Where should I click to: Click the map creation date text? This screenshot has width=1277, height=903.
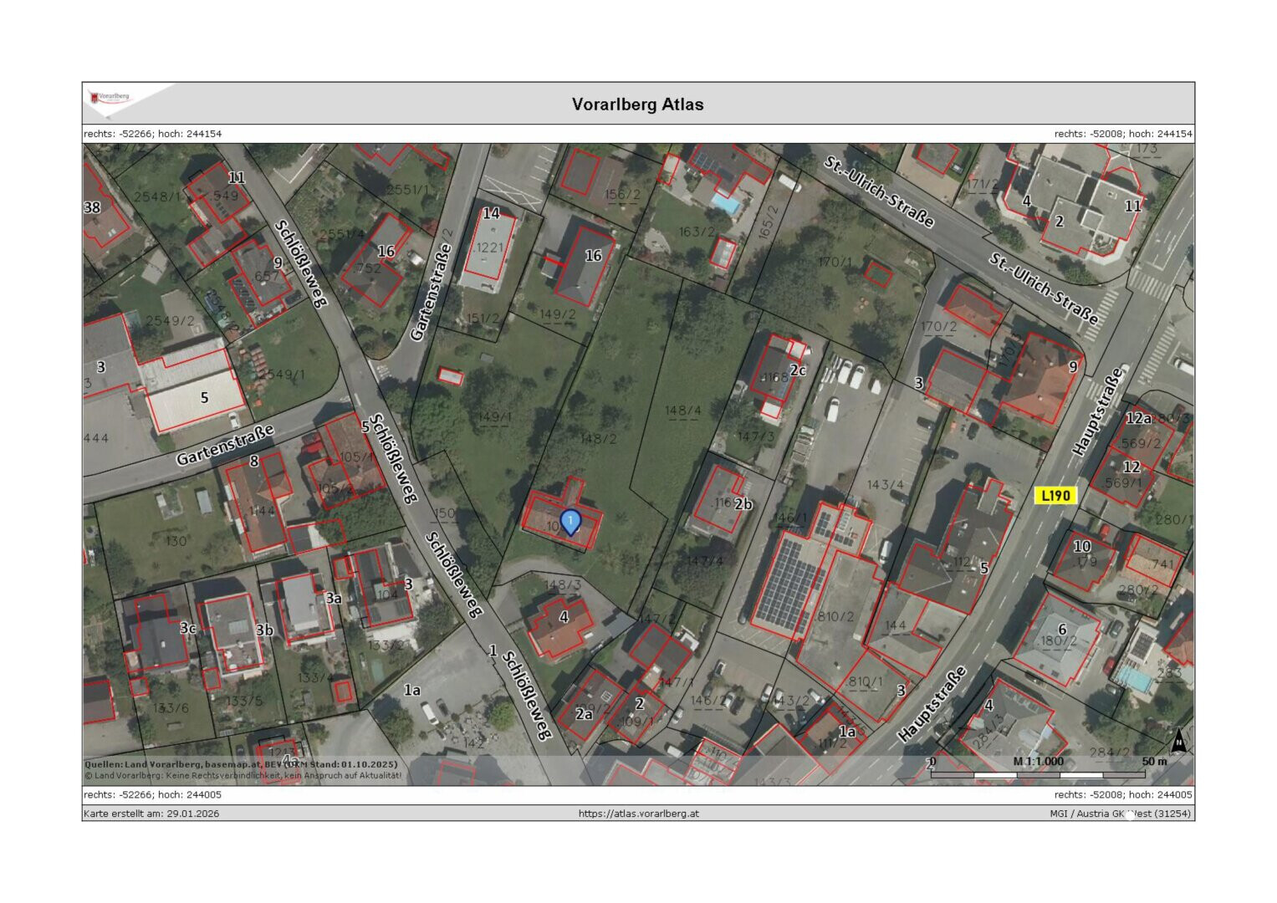(151, 814)
